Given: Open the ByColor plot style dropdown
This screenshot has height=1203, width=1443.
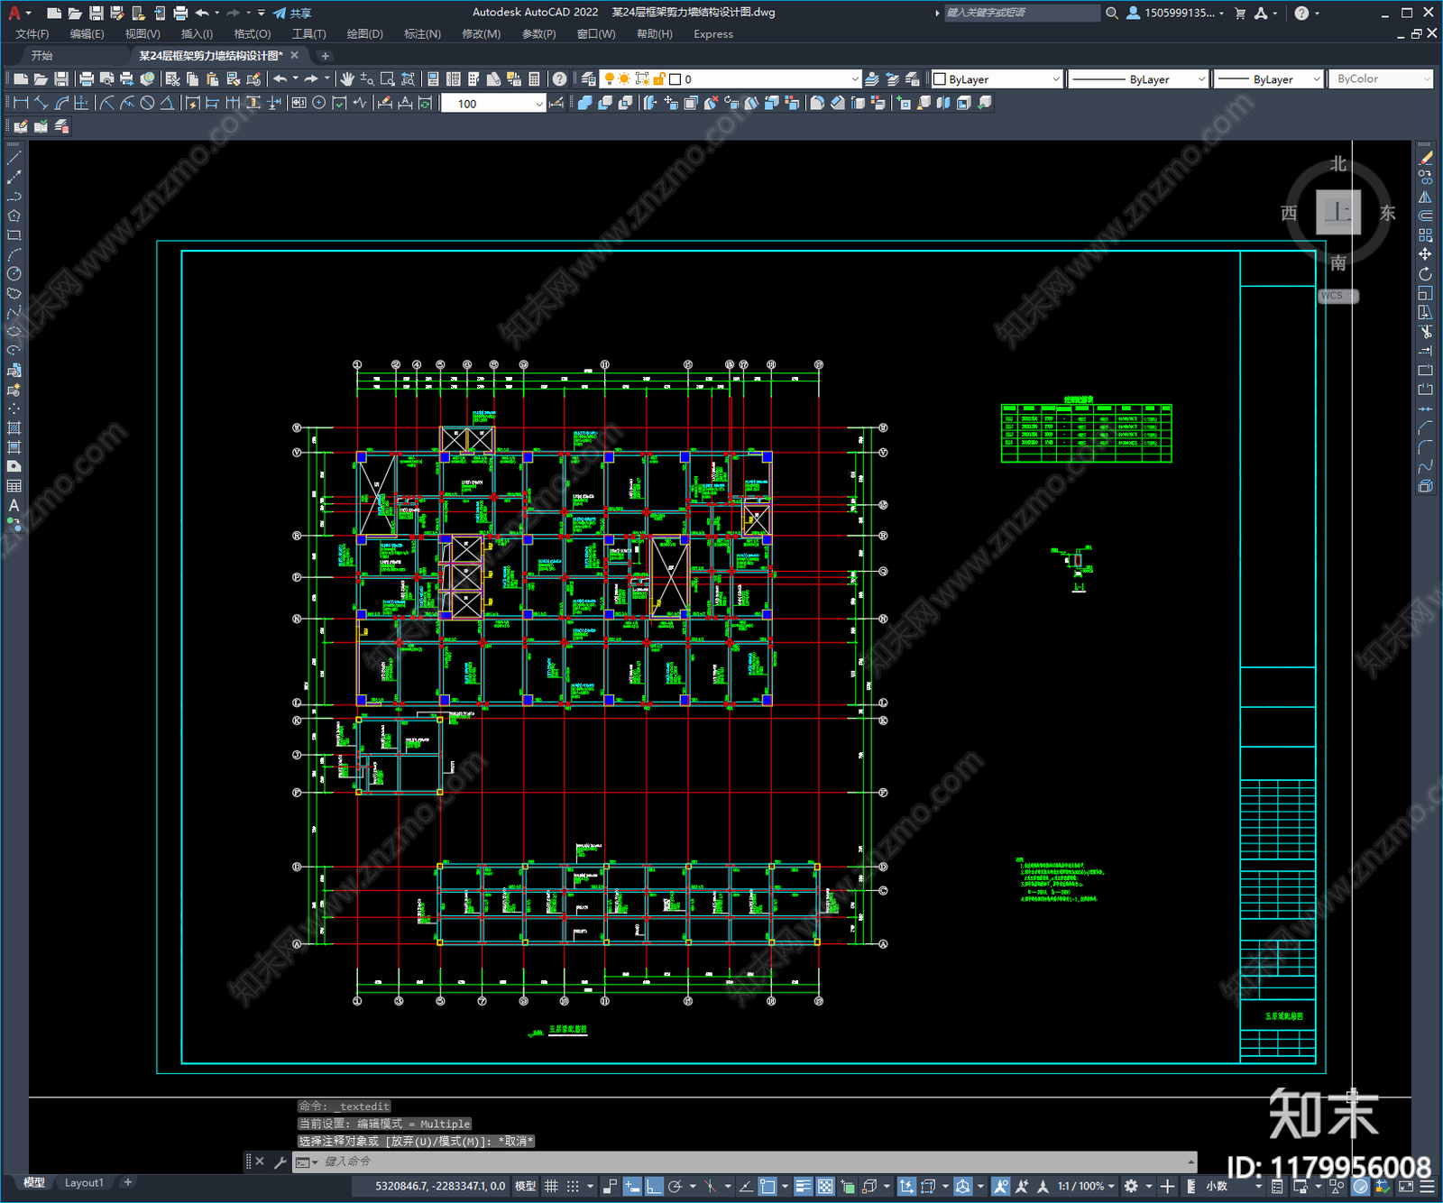Looking at the screenshot, I should (x=1381, y=79).
